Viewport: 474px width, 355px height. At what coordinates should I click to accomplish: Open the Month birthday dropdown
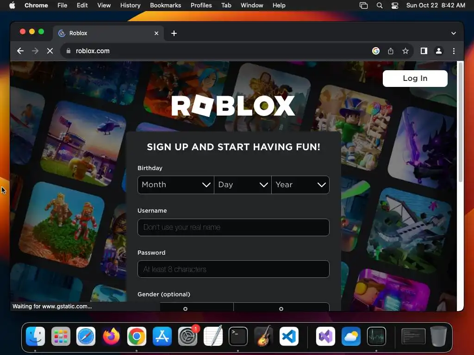[x=175, y=185]
